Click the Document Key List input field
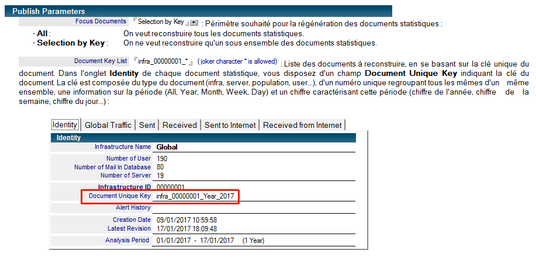The width and height of the screenshot is (536, 261). pyautogui.click(x=163, y=61)
